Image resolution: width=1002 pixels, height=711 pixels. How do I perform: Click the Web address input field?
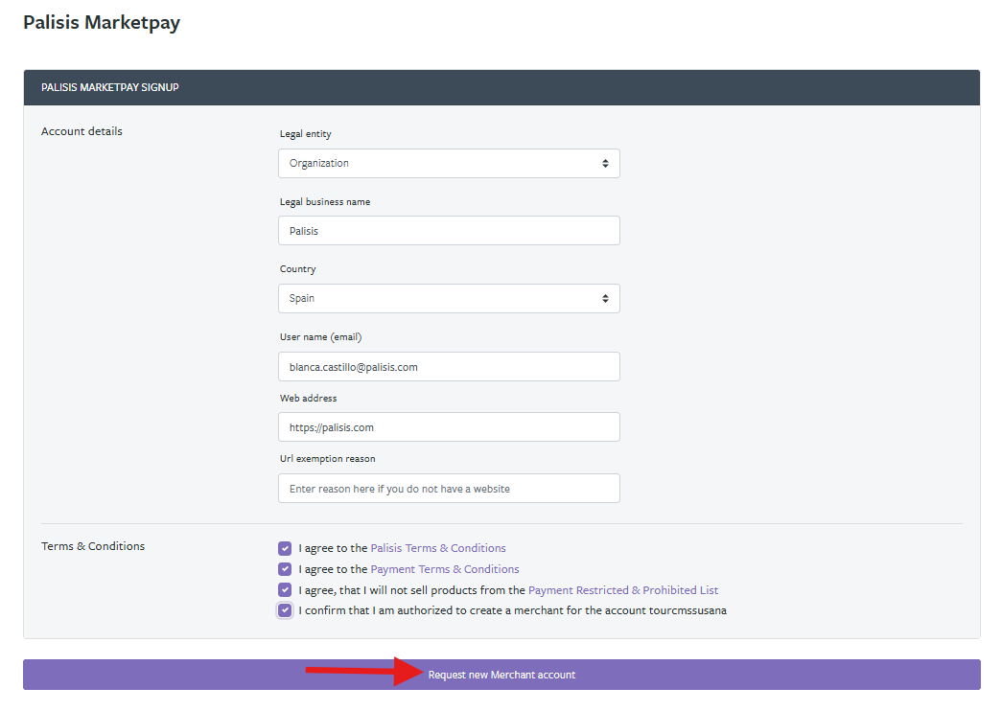(x=449, y=426)
